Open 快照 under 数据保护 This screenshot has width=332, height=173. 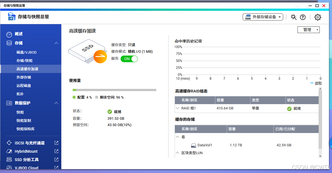pos(20,112)
